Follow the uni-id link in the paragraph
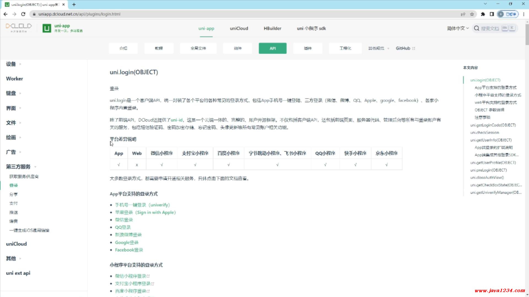529x297 pixels. pyautogui.click(x=177, y=120)
